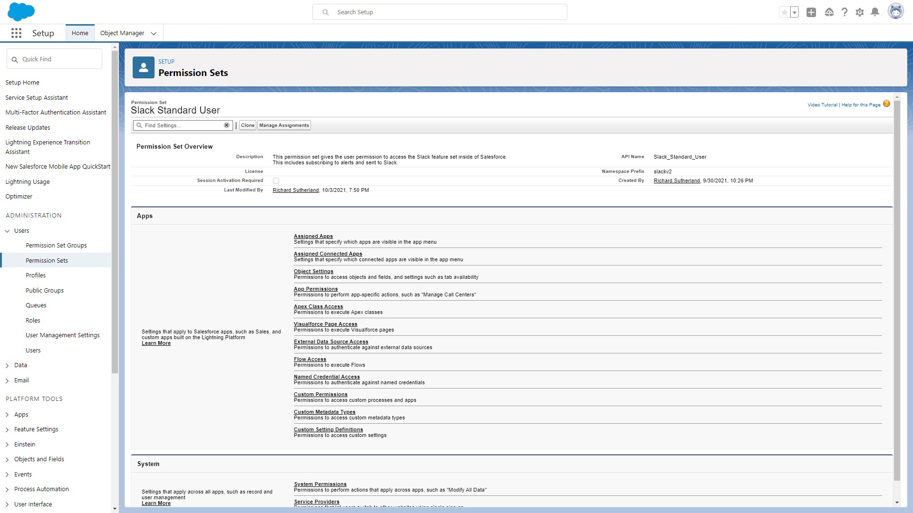This screenshot has height=513, width=913.
Task: Focus the Find Settings field
Action: (183, 125)
